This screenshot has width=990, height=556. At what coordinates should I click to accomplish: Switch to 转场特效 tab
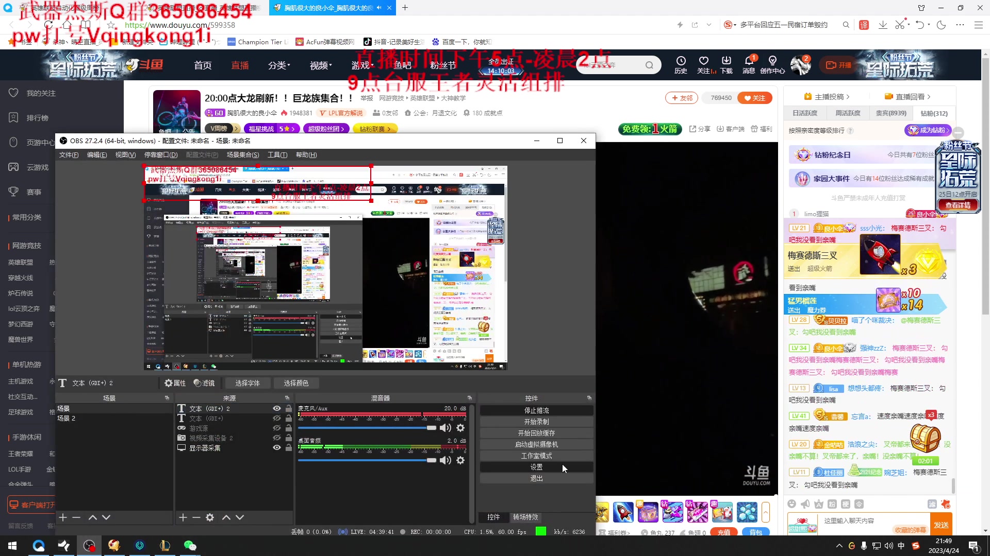pyautogui.click(x=525, y=517)
